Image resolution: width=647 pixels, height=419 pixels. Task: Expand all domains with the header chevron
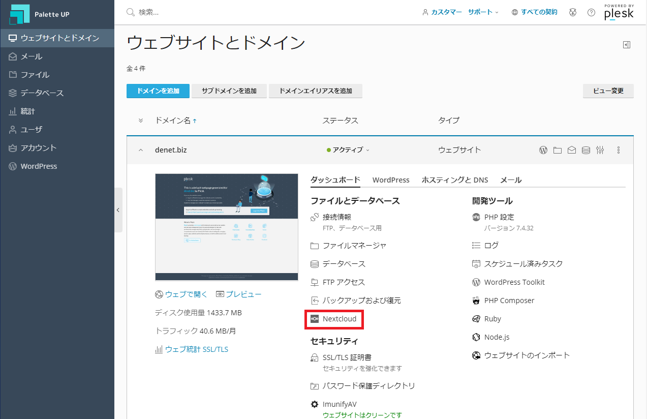(141, 121)
